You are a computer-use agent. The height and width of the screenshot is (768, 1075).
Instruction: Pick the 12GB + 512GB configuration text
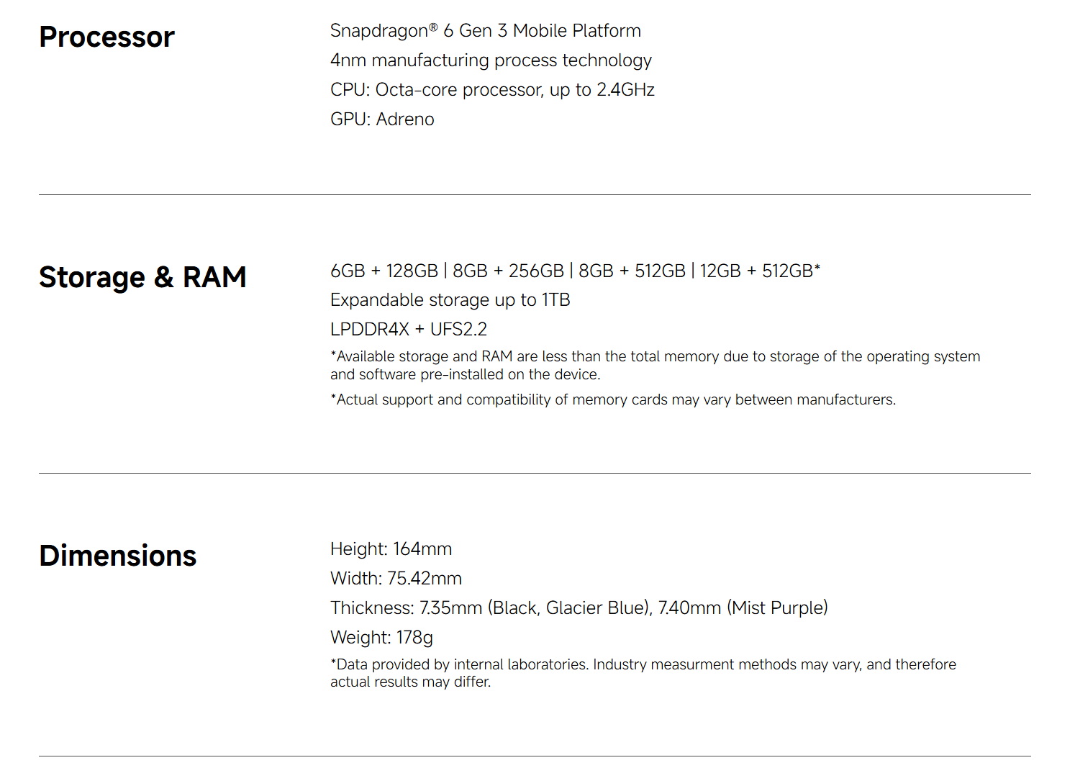coord(758,271)
